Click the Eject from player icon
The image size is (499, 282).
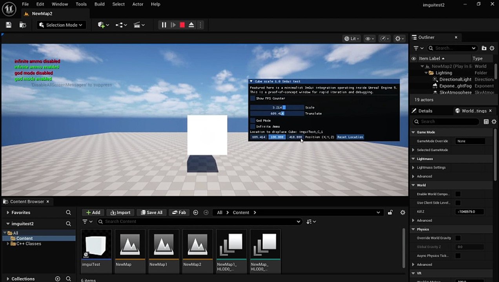coord(191,25)
